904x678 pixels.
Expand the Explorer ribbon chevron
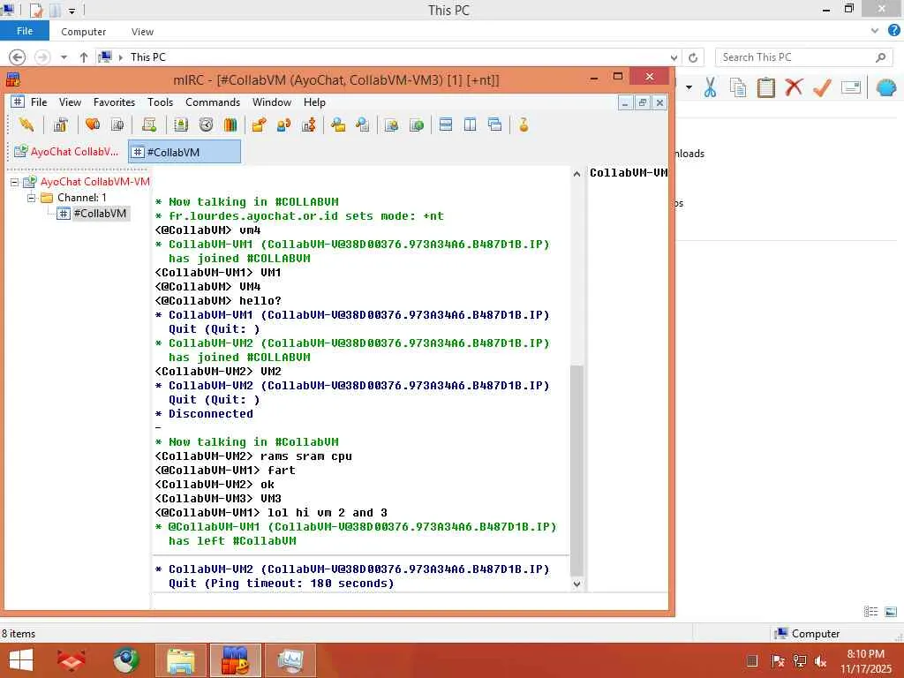(875, 31)
